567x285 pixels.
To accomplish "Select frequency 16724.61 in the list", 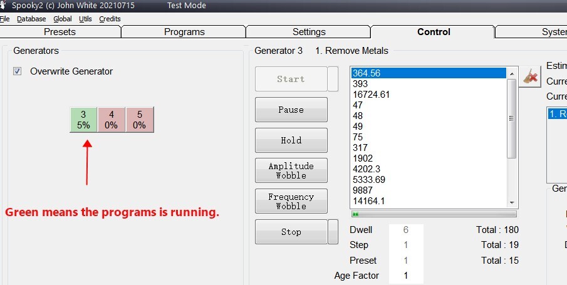I will point(371,95).
